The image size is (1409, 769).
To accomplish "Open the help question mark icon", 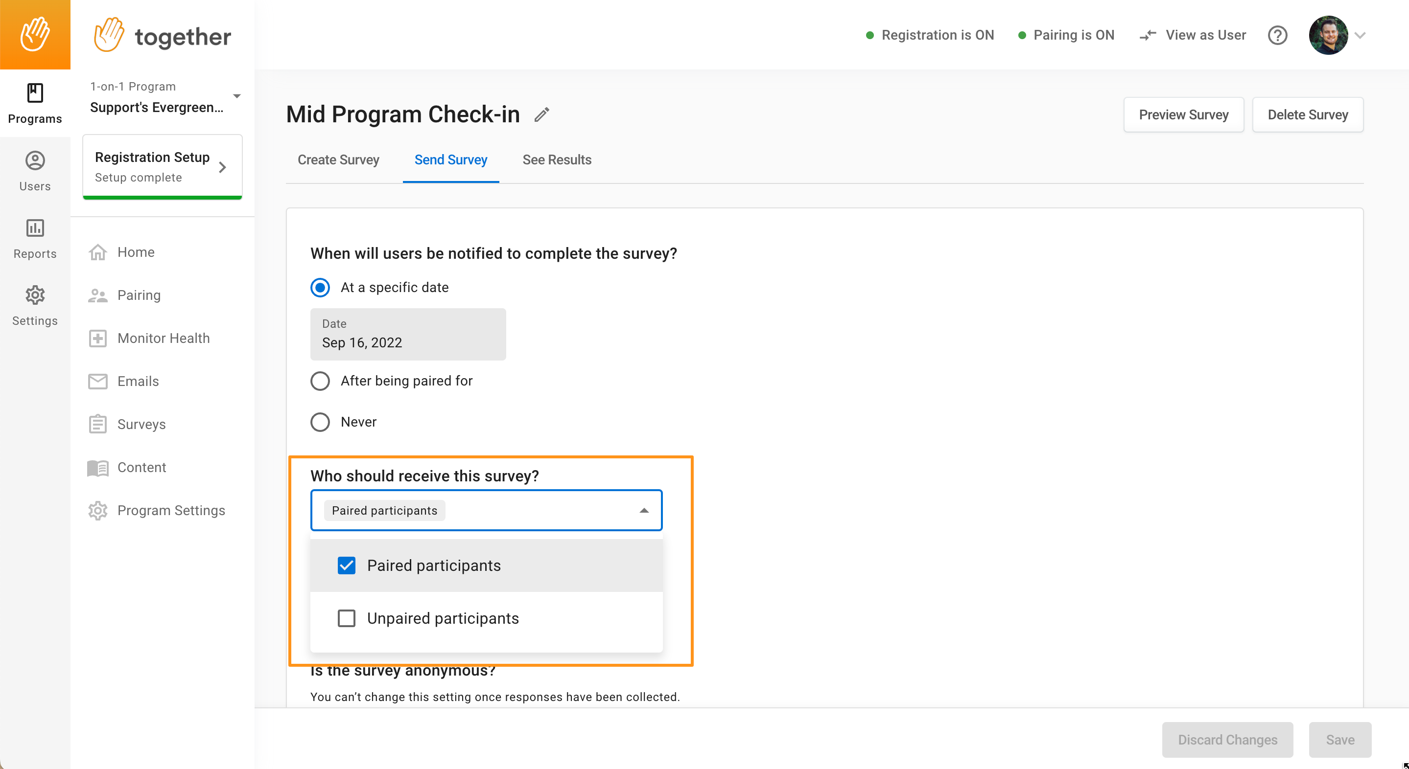I will click(x=1277, y=35).
